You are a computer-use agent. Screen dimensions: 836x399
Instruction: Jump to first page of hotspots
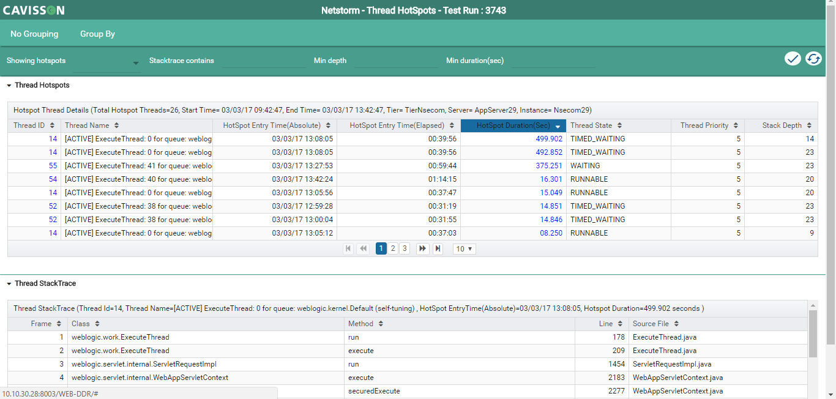pos(349,248)
